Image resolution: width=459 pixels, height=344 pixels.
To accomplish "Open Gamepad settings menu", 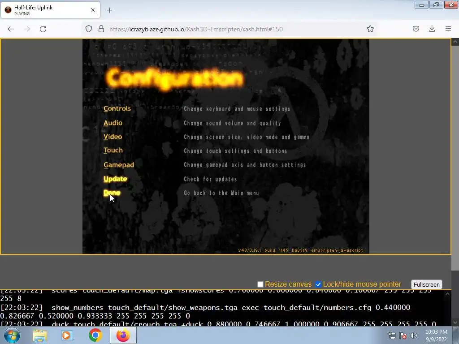I will pyautogui.click(x=118, y=165).
